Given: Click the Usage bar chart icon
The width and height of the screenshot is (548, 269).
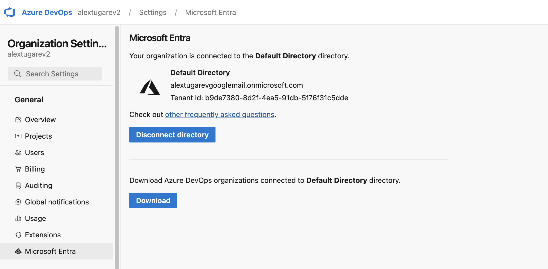Looking at the screenshot, I should [x=18, y=219].
